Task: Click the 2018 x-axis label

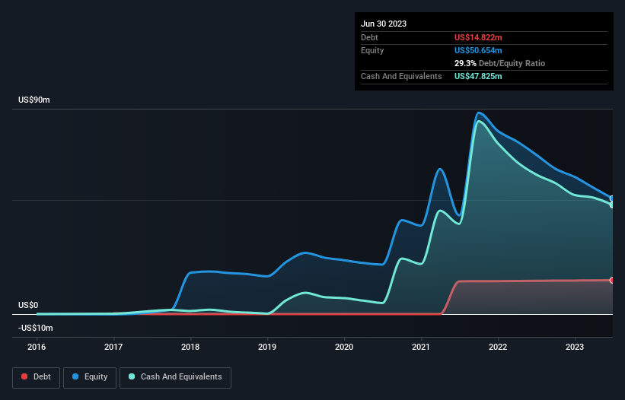Action: [x=190, y=347]
